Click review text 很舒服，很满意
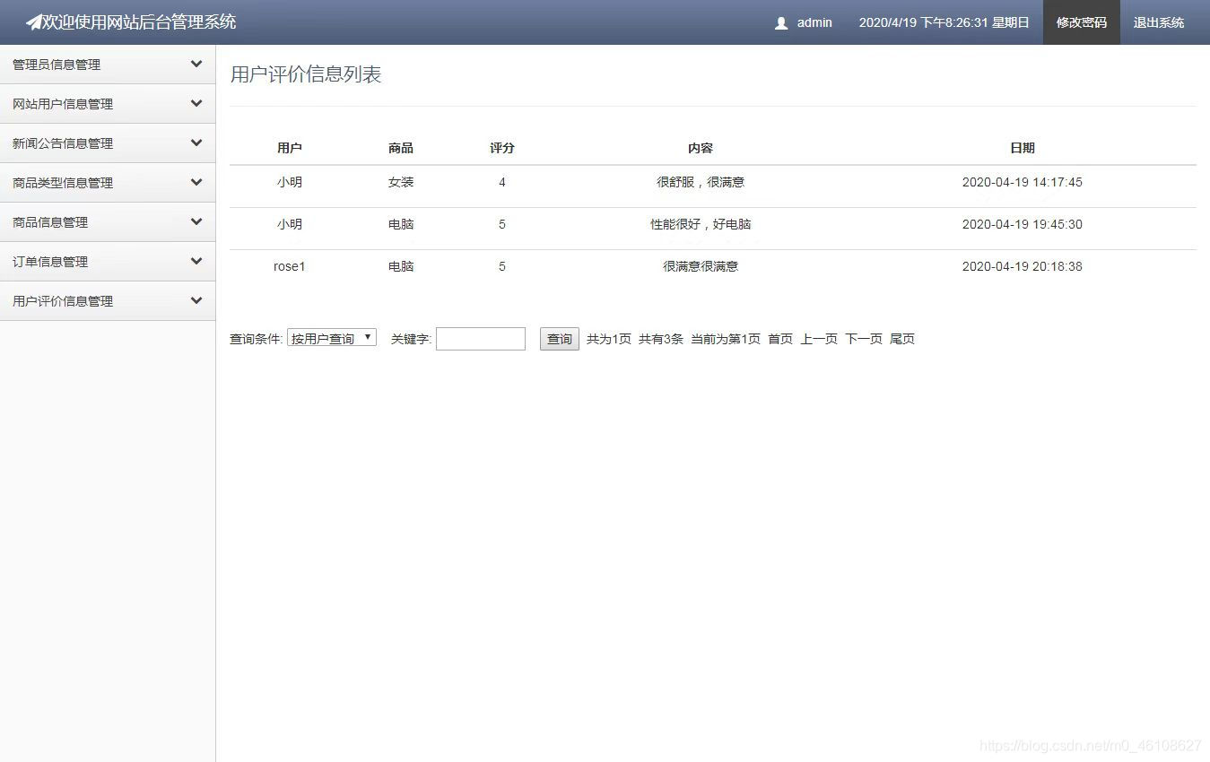The width and height of the screenshot is (1210, 762). (701, 182)
